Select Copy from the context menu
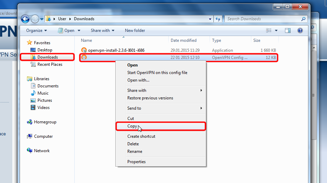The image size is (327, 183). coord(132,126)
